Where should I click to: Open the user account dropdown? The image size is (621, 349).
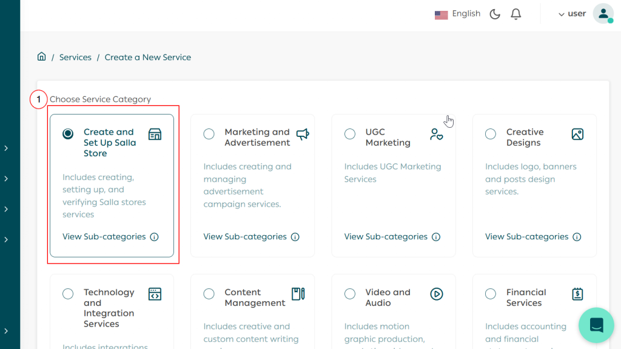pyautogui.click(x=572, y=14)
